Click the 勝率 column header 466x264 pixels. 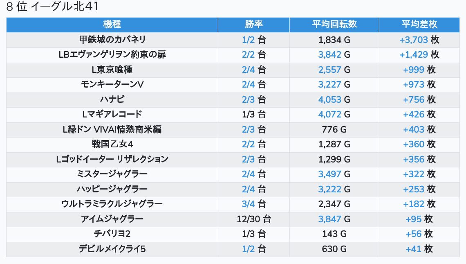[253, 25]
